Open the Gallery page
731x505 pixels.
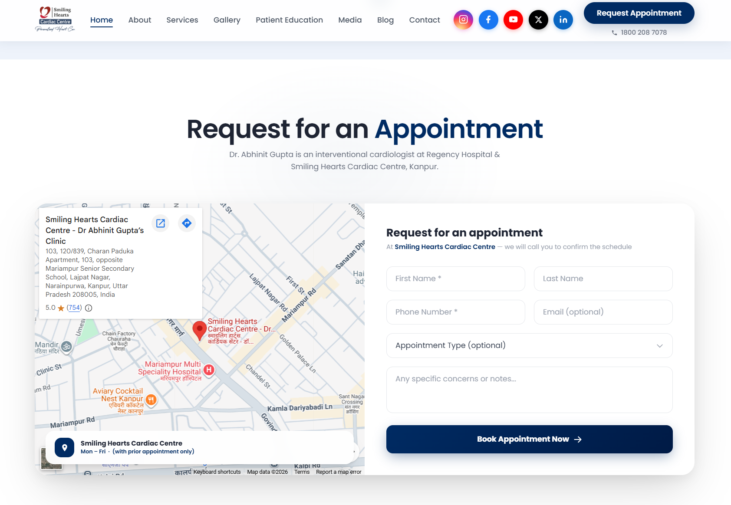click(x=227, y=20)
